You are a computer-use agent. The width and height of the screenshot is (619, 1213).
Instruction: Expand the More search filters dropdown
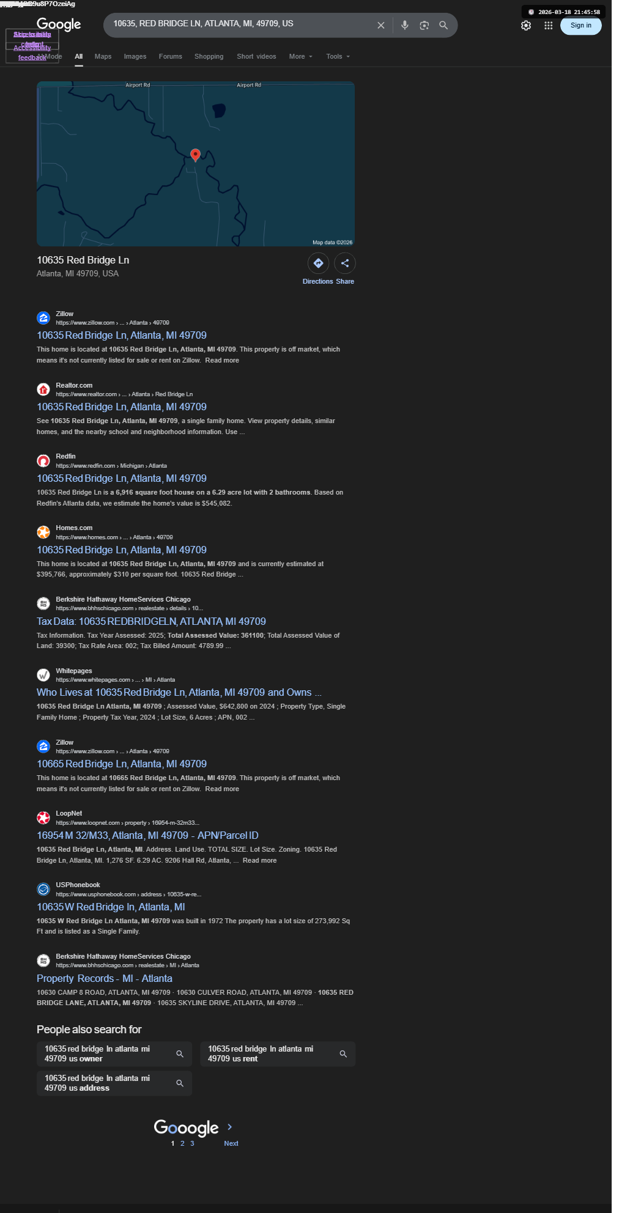(300, 56)
